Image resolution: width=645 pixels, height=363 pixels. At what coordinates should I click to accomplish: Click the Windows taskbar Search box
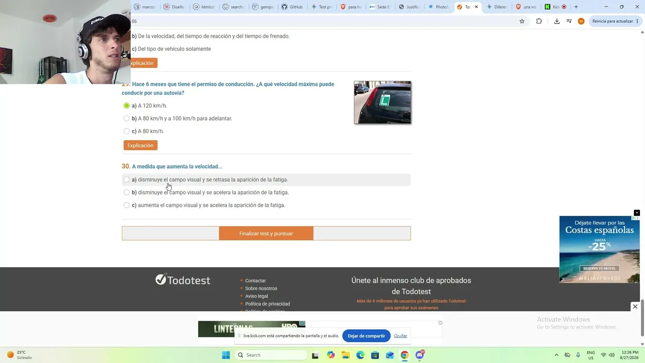point(271,355)
